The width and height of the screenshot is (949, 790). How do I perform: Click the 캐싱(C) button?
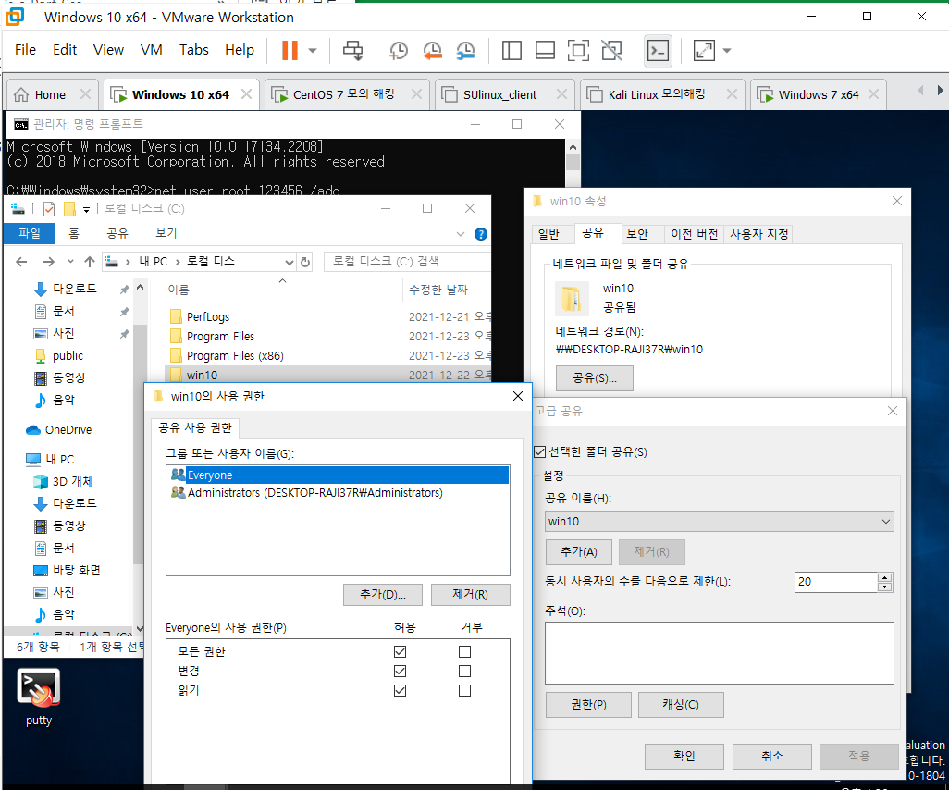click(x=680, y=705)
